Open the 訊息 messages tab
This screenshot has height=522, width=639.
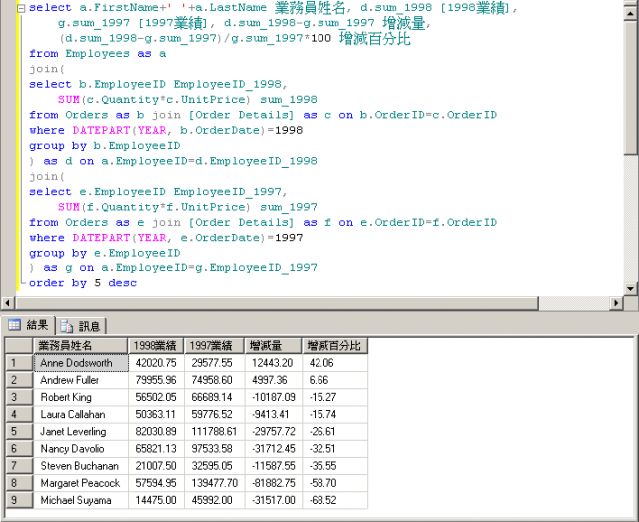pos(81,326)
